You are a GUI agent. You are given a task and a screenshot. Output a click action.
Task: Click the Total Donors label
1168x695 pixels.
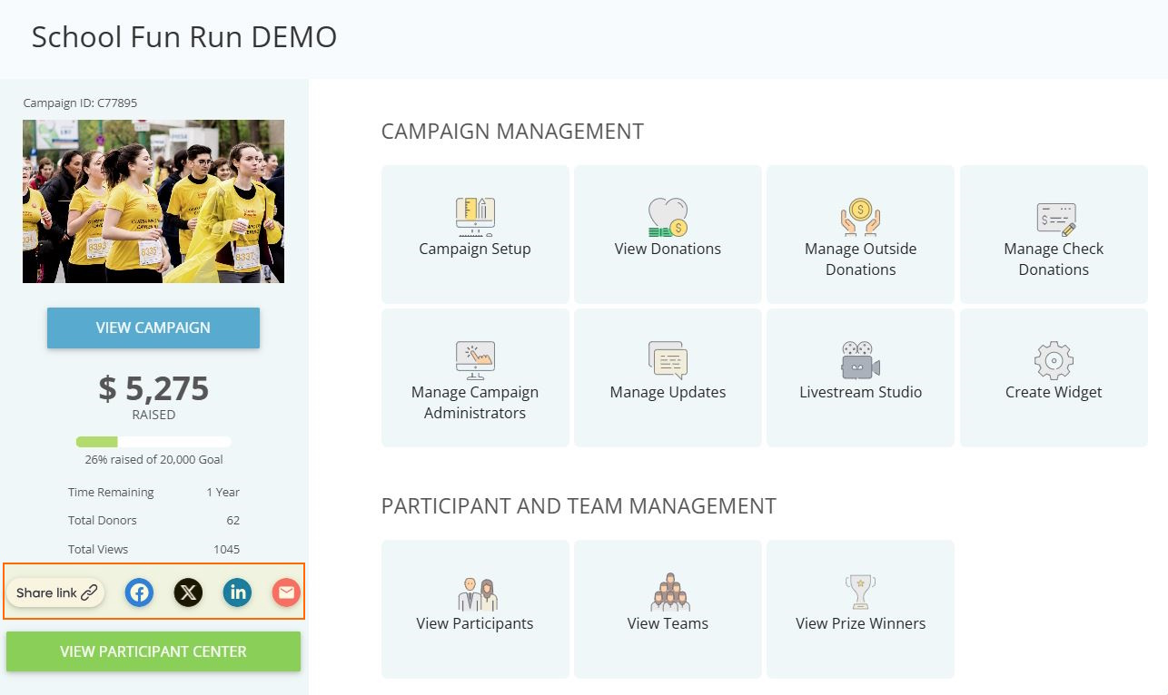tap(103, 521)
